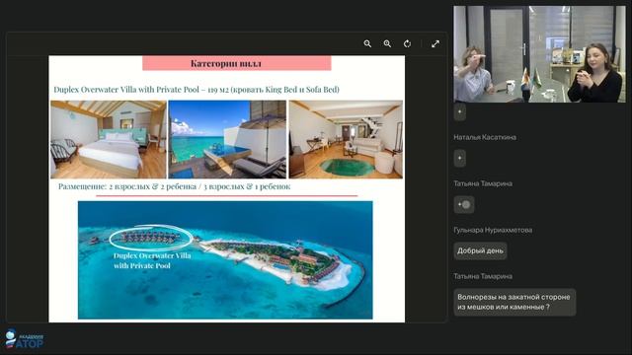Expand slide viewer to fullscreen
The image size is (632, 355).
[x=435, y=43]
